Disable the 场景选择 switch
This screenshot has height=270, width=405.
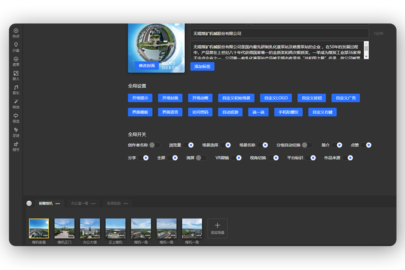click(225, 145)
